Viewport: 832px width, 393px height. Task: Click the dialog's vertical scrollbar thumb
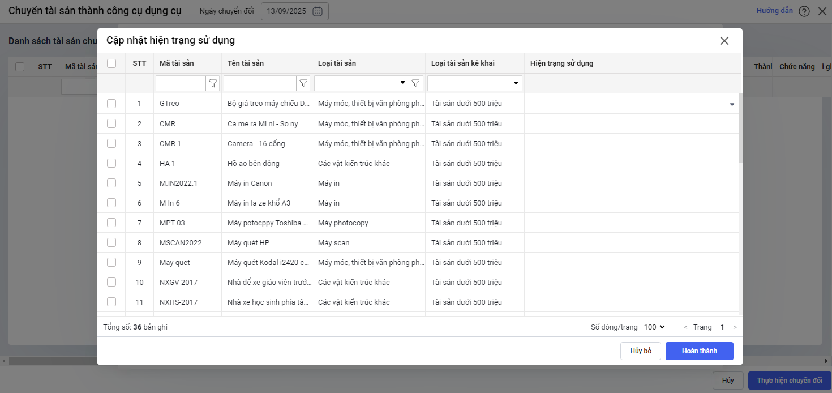coord(740,127)
